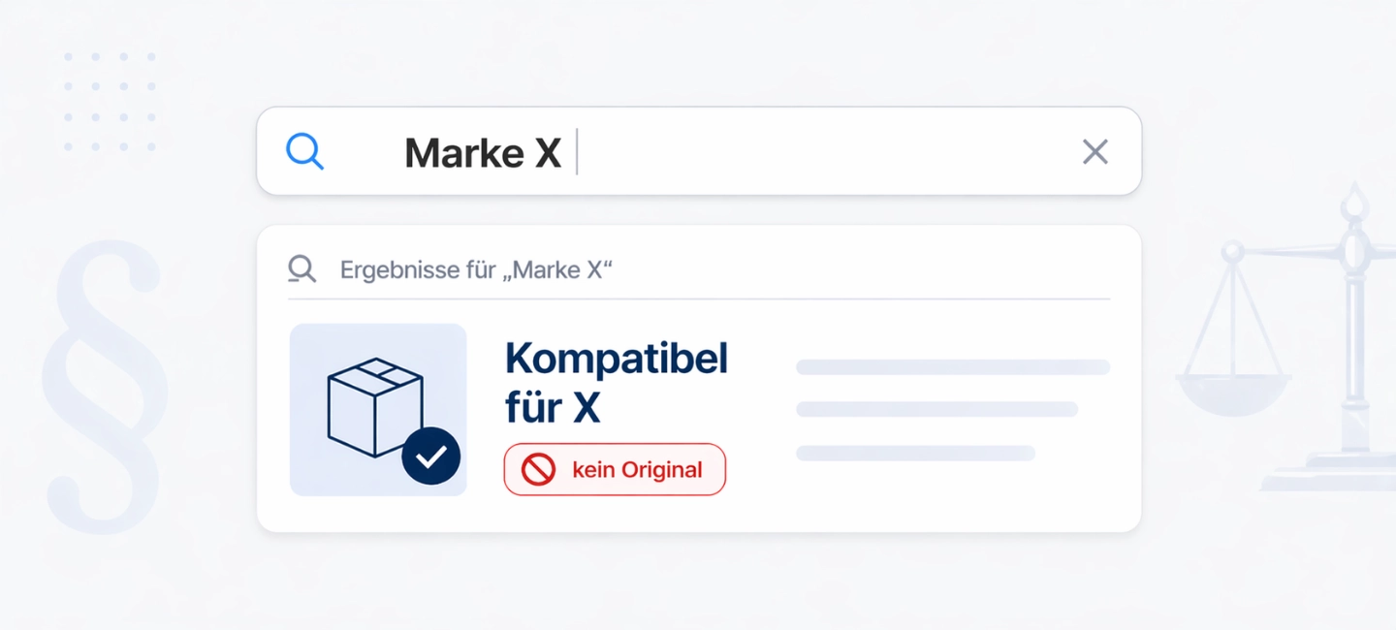Click the divider line below results heading
1396x630 pixels.
click(x=698, y=299)
